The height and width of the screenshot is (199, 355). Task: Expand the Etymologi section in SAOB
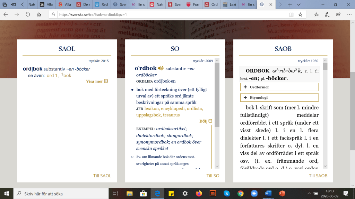pos(279,97)
